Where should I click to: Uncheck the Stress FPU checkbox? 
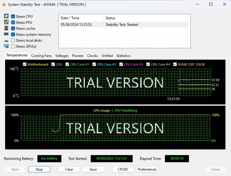pos(13,22)
